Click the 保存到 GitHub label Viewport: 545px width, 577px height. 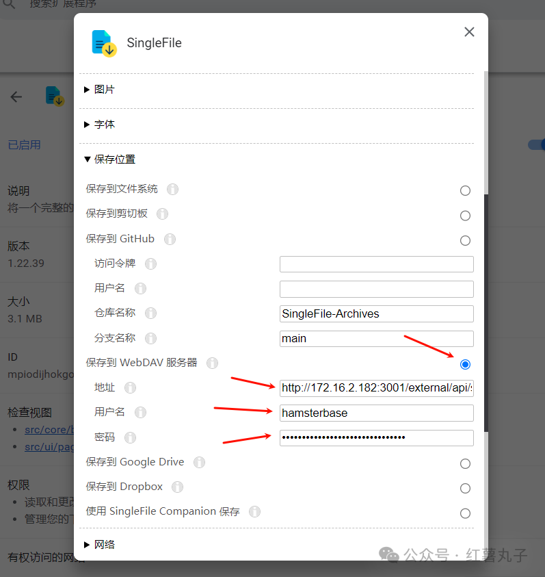[120, 239]
